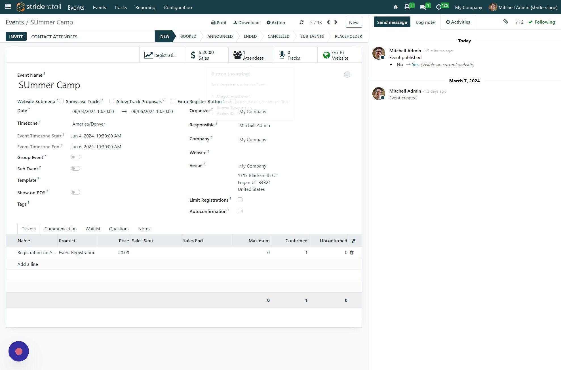Click the Send message button
The width and height of the screenshot is (561, 370).
392,22
